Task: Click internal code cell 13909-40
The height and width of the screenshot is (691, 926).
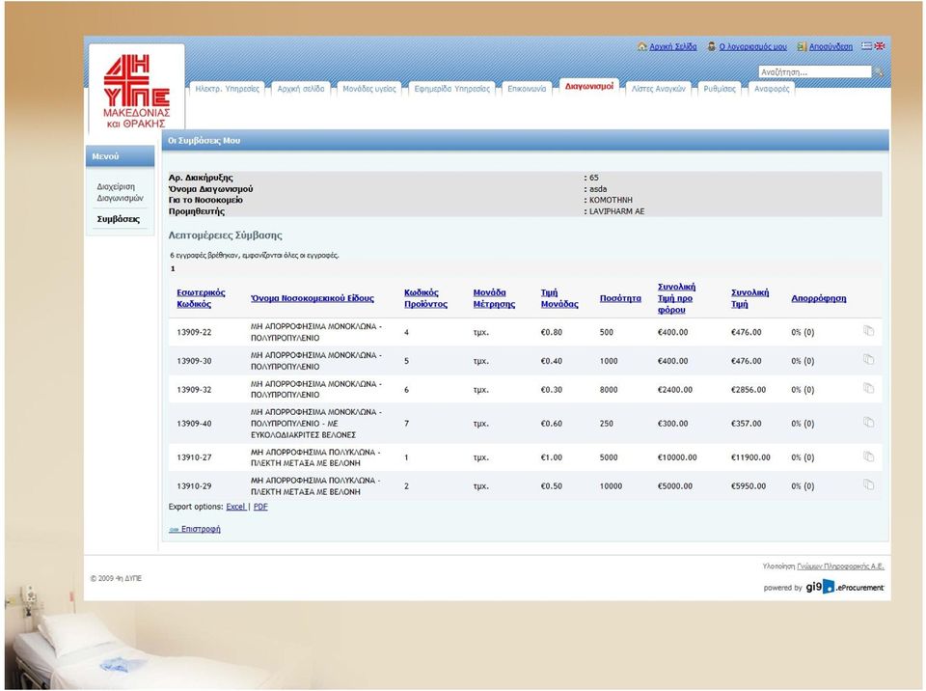Action: (194, 424)
